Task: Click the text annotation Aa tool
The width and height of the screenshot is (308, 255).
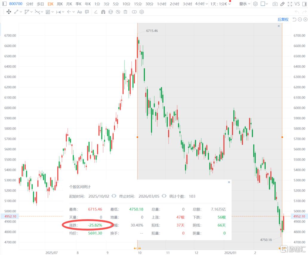Action: point(79,12)
